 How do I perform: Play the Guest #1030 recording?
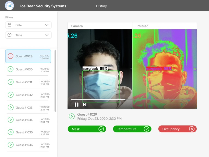tap(10, 69)
